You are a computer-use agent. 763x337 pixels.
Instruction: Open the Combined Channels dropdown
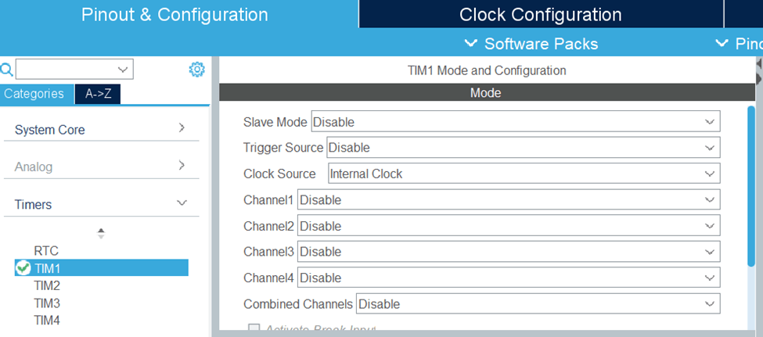[538, 303]
